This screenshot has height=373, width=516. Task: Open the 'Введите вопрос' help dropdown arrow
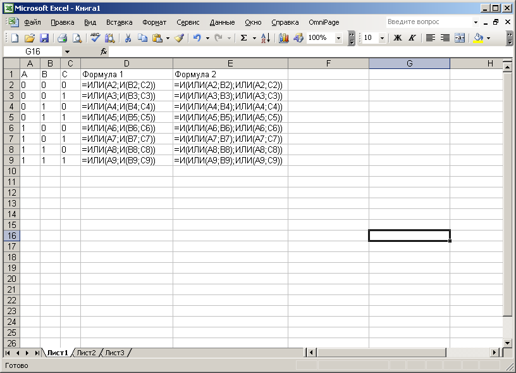476,22
